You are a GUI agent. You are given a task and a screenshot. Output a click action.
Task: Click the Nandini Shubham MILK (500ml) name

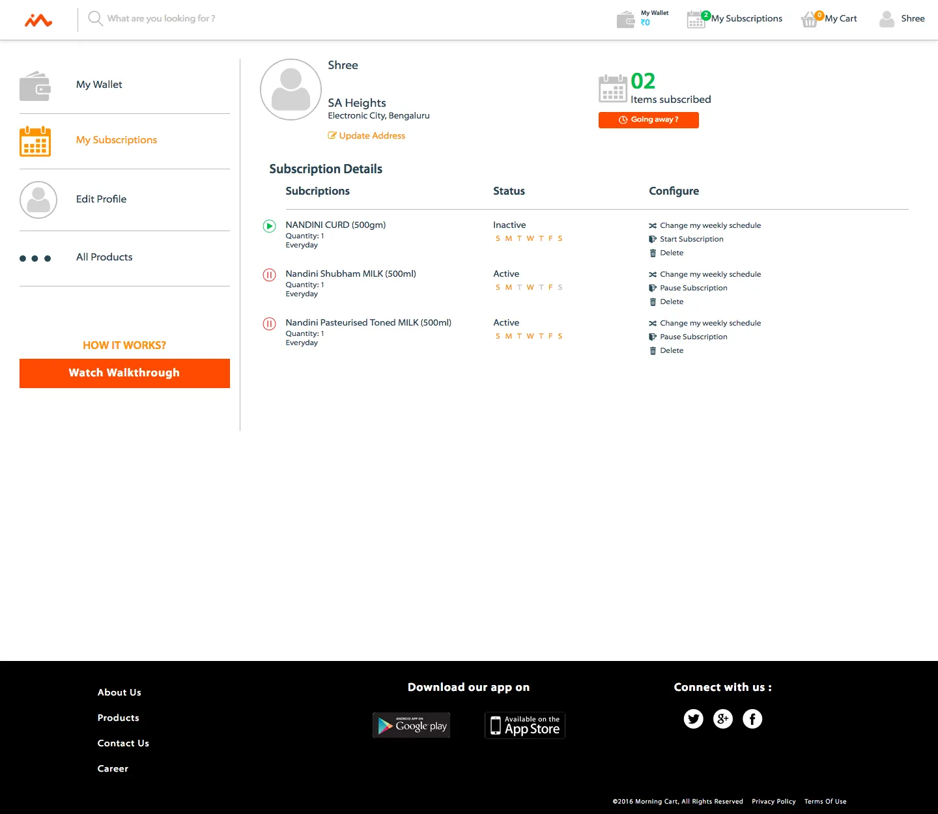pos(350,274)
